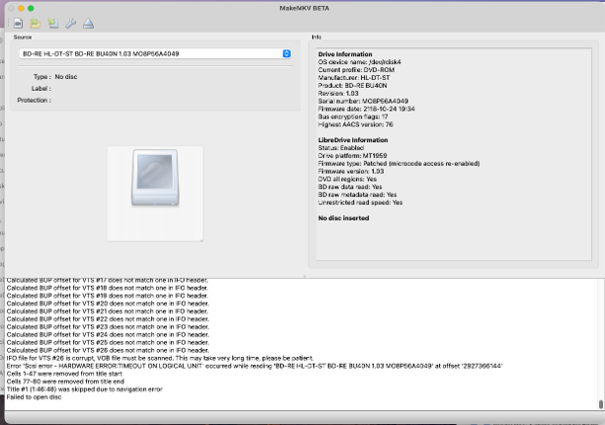The image size is (605, 425).
Task: Click the Open Files toolbar icon
Action: [19, 23]
